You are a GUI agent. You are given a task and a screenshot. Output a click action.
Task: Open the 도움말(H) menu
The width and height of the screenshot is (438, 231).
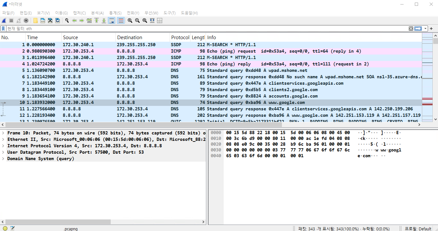pos(189,13)
